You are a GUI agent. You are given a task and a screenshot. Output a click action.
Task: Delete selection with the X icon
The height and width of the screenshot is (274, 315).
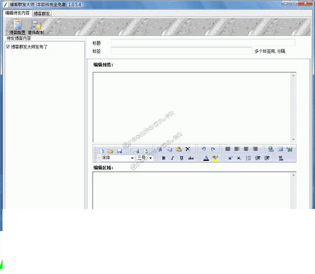tap(188, 149)
